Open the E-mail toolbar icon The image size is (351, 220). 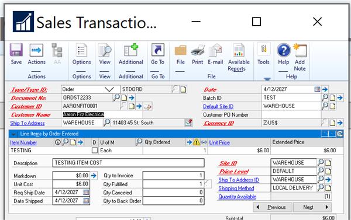point(215,54)
